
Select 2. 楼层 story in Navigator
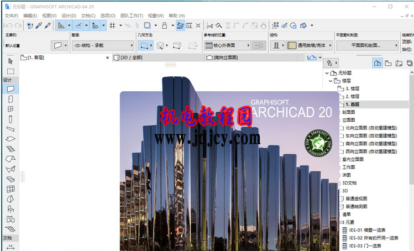352,96
